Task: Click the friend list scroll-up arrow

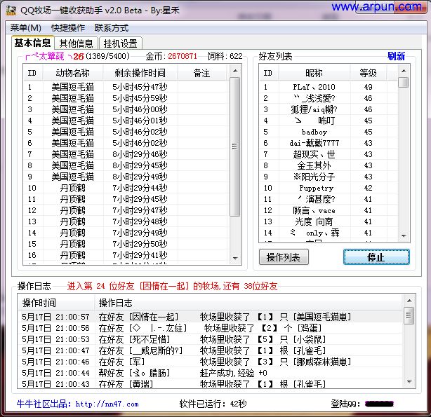Action: (404, 71)
